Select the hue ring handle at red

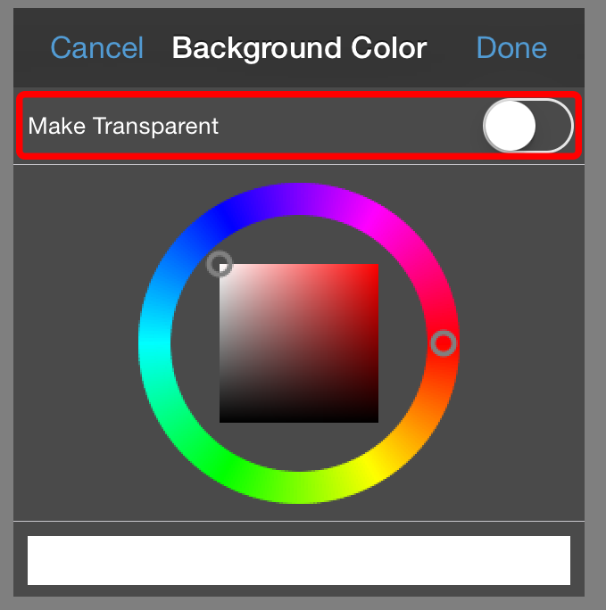click(443, 343)
